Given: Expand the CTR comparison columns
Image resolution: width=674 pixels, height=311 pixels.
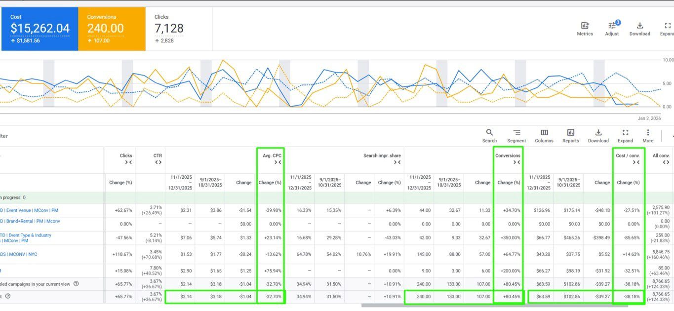Looking at the screenshot, I should click(158, 162).
